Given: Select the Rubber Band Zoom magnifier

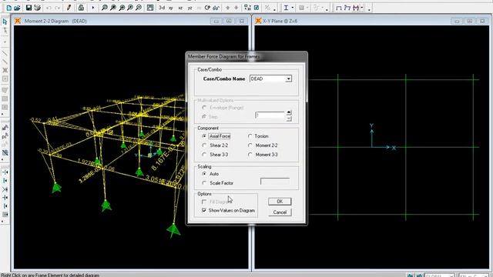Looking at the screenshot, I should [x=105, y=8].
